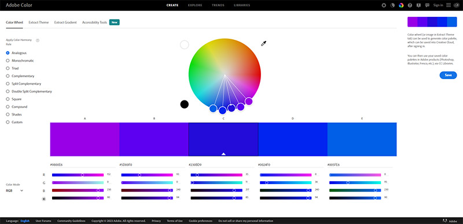463x224 pixels.
Task: Click the #5D00F0 hex field
Action: pos(152,165)
